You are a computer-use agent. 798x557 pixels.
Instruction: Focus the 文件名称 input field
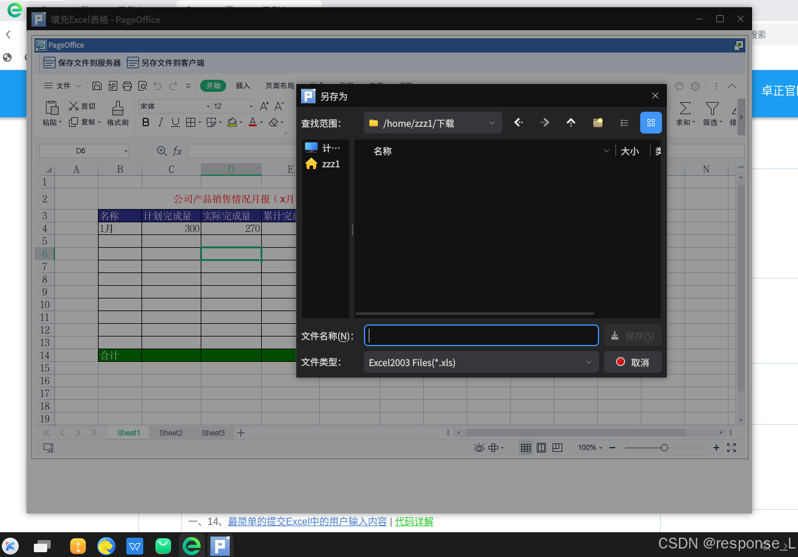(x=481, y=336)
